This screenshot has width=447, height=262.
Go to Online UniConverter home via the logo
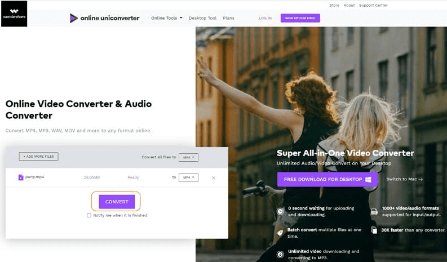coord(104,18)
